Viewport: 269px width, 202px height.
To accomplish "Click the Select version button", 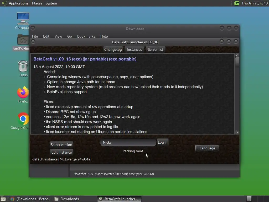I will point(61,145).
